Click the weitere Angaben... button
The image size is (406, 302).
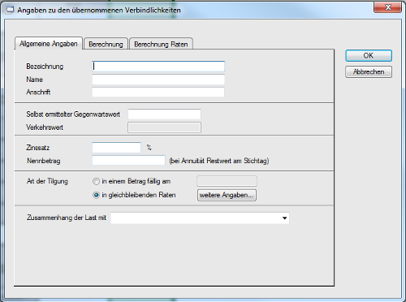tap(227, 195)
